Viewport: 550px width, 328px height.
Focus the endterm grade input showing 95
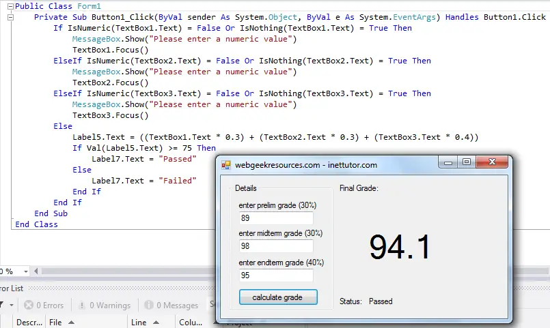(276, 275)
